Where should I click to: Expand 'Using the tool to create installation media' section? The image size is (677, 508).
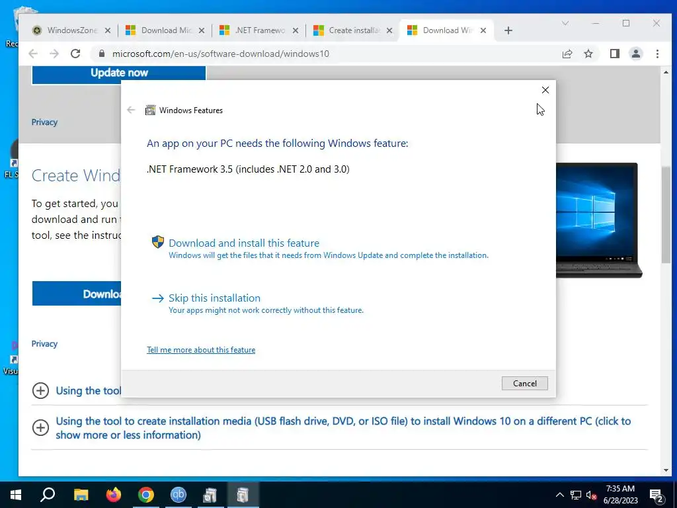pos(40,428)
